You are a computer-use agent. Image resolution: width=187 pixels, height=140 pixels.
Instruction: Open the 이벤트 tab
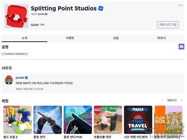(x=70, y=38)
